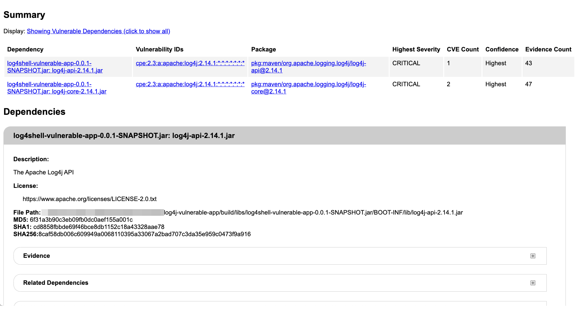
Task: Sort table by Dependency column
Action: point(25,49)
